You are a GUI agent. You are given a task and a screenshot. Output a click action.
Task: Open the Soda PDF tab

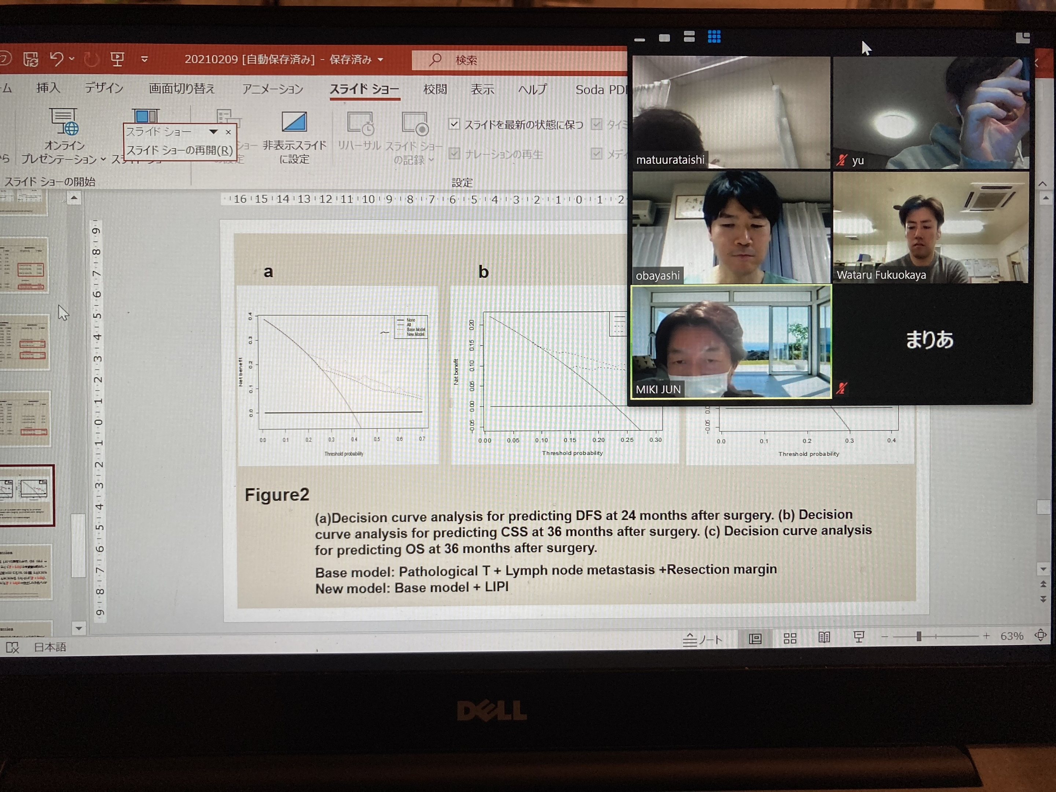click(601, 90)
